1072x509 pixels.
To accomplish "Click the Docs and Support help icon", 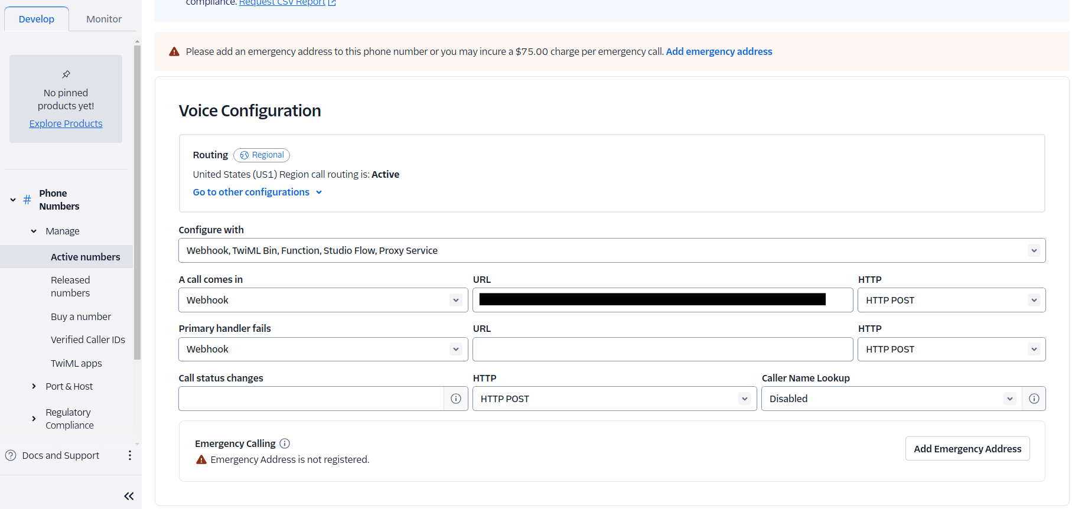I will coord(11,455).
